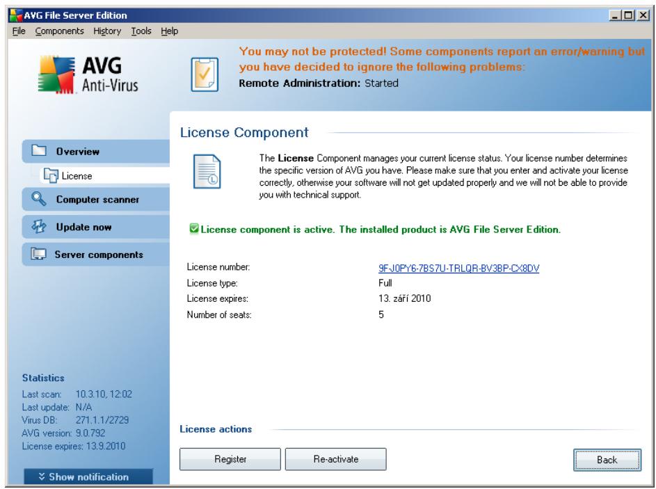The height and width of the screenshot is (489, 656).
Task: Maximize the AVG File Server Edition window
Action: point(628,15)
